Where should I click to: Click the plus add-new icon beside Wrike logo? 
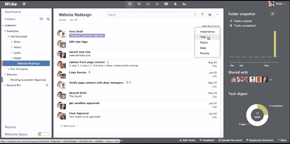(x=24, y=4)
